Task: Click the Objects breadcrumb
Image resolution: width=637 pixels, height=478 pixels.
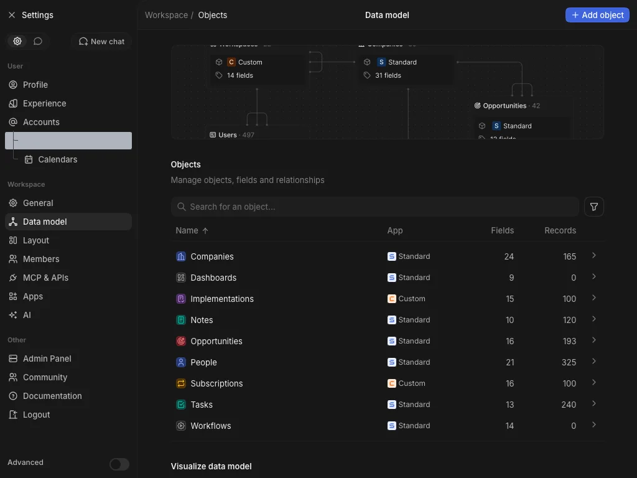Action: pos(213,15)
